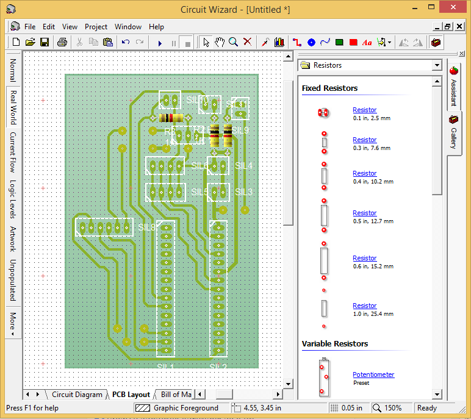The width and height of the screenshot is (471, 419).
Task: Open the Gallery side tab
Action: [x=453, y=133]
